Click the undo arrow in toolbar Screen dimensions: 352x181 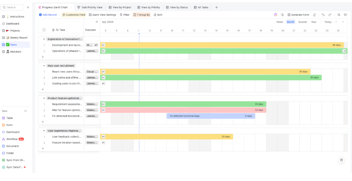(323, 15)
